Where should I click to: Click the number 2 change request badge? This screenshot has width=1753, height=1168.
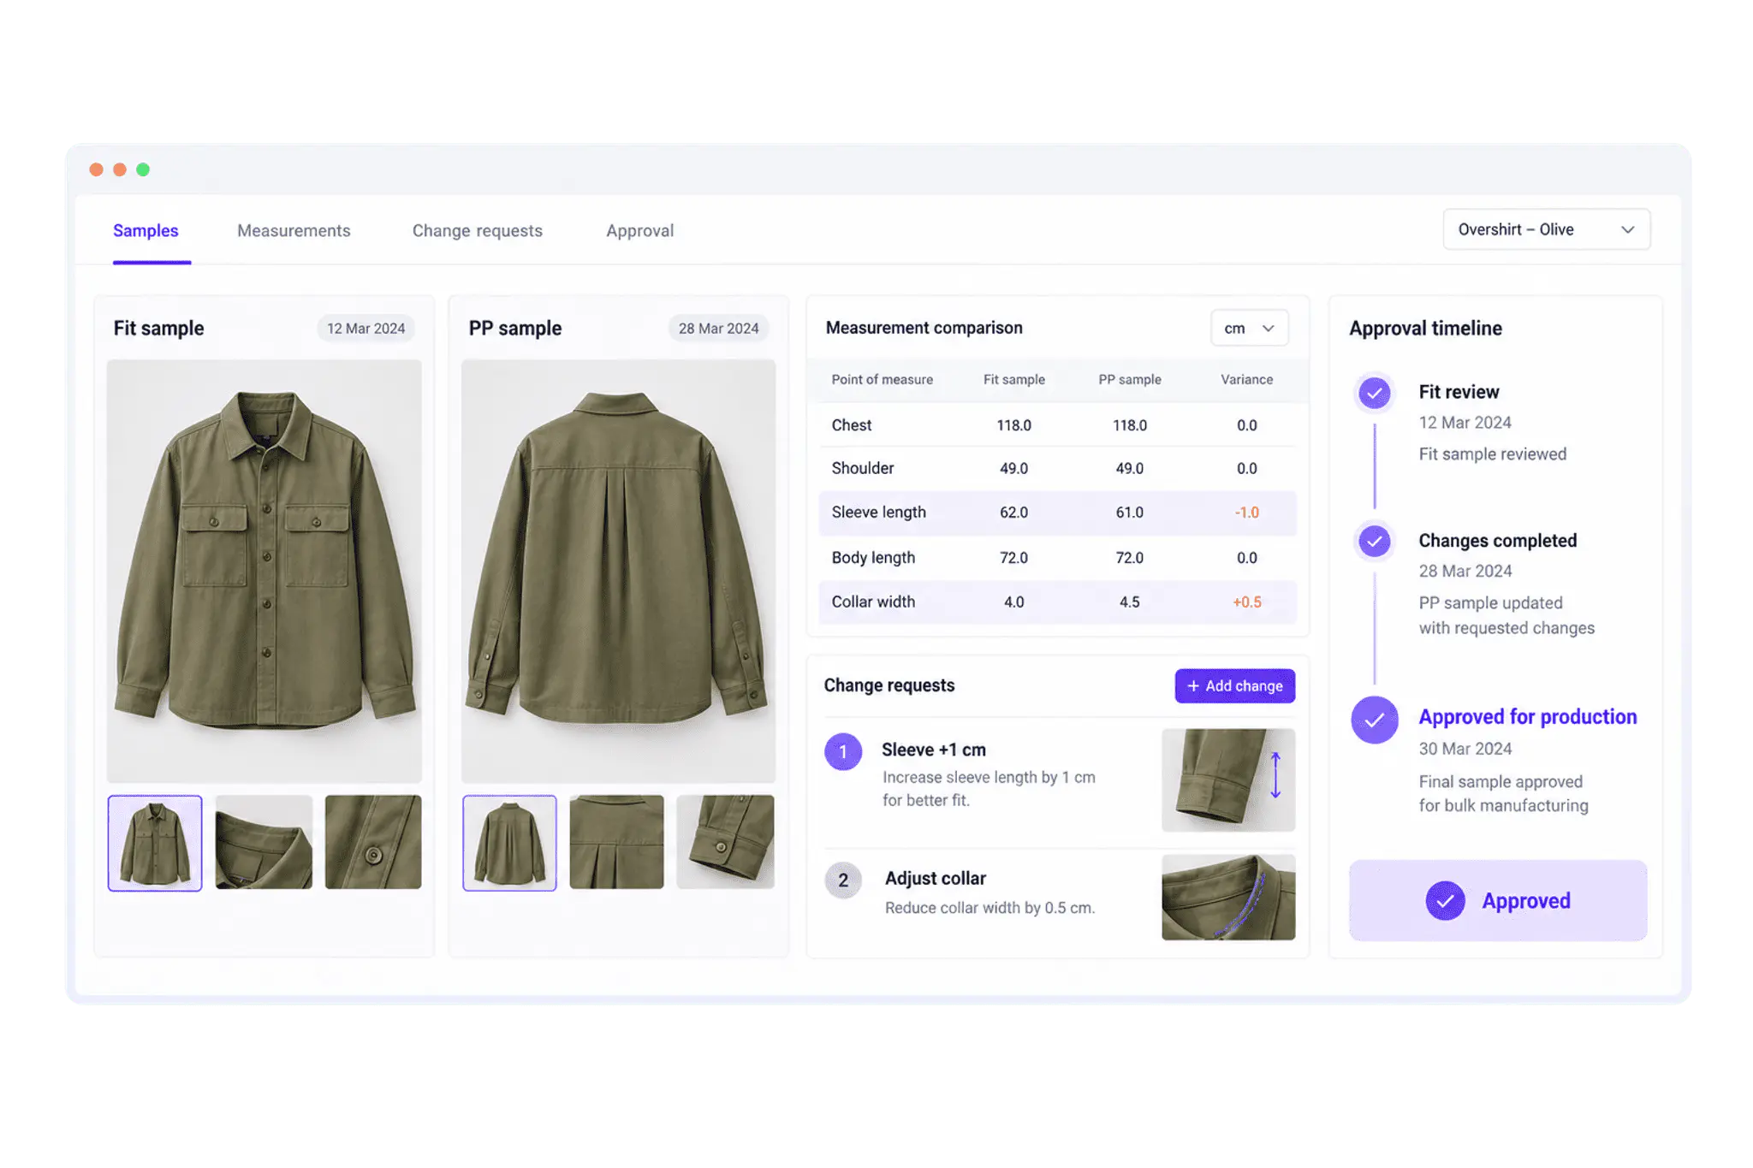[843, 880]
